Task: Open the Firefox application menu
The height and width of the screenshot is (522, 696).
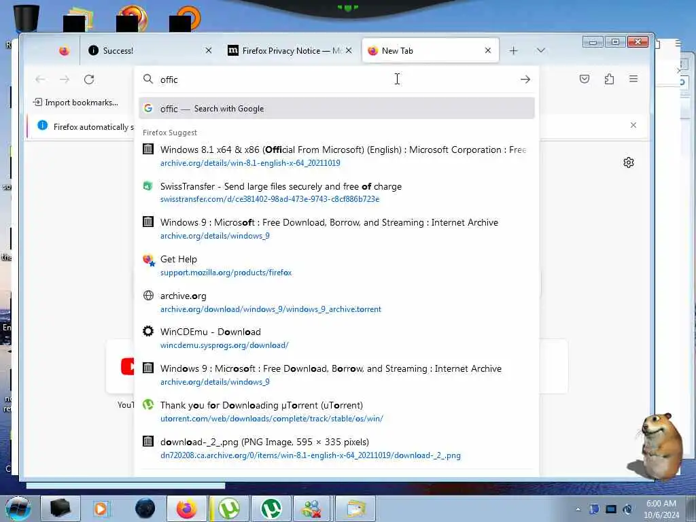Action: (x=633, y=79)
